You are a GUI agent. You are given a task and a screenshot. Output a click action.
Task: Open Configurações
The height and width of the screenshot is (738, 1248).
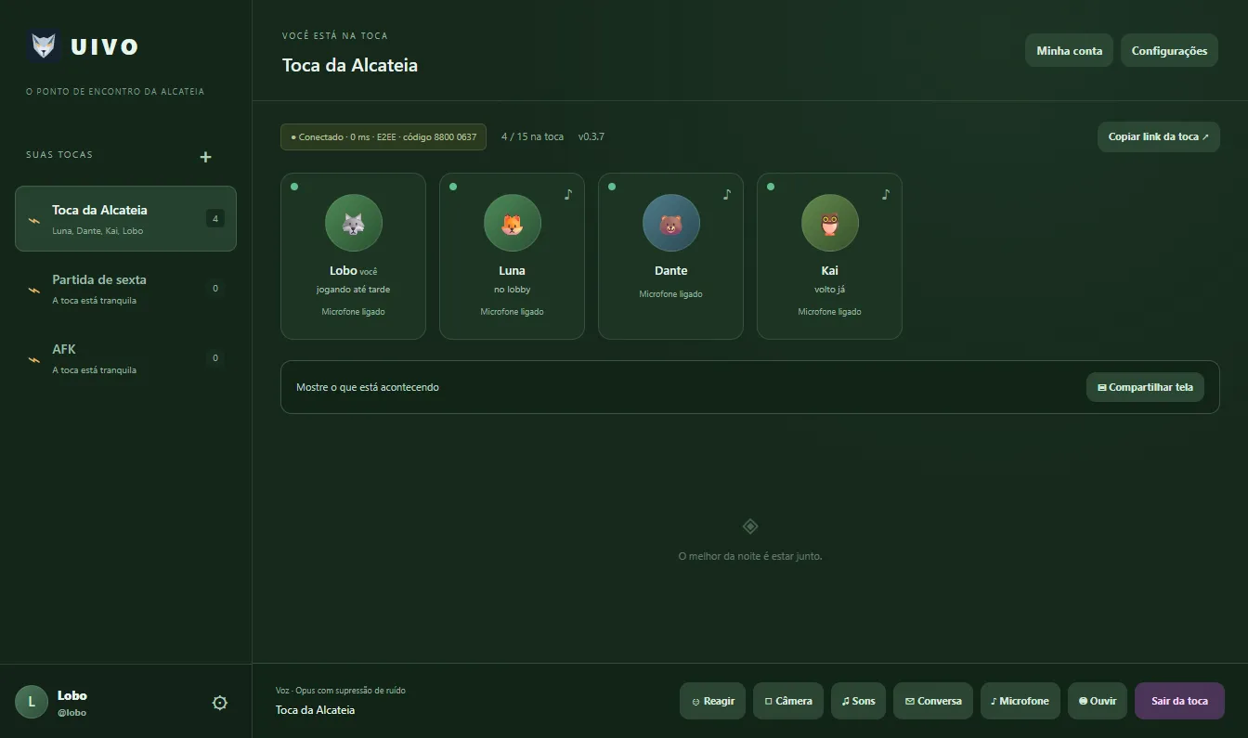click(x=1169, y=51)
